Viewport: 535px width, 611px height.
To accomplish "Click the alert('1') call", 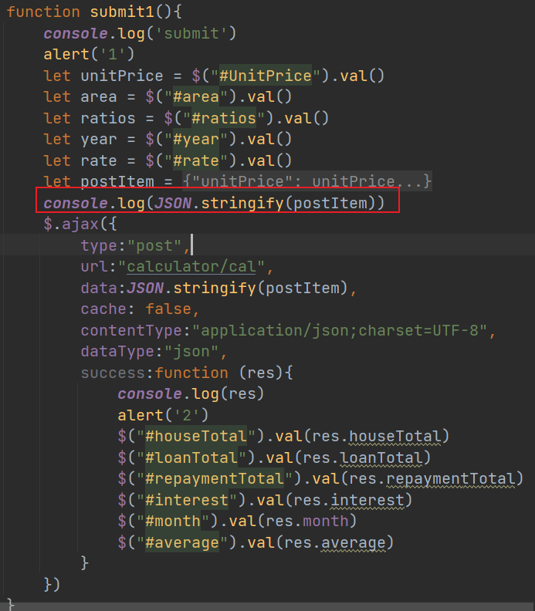I will pyautogui.click(x=89, y=54).
